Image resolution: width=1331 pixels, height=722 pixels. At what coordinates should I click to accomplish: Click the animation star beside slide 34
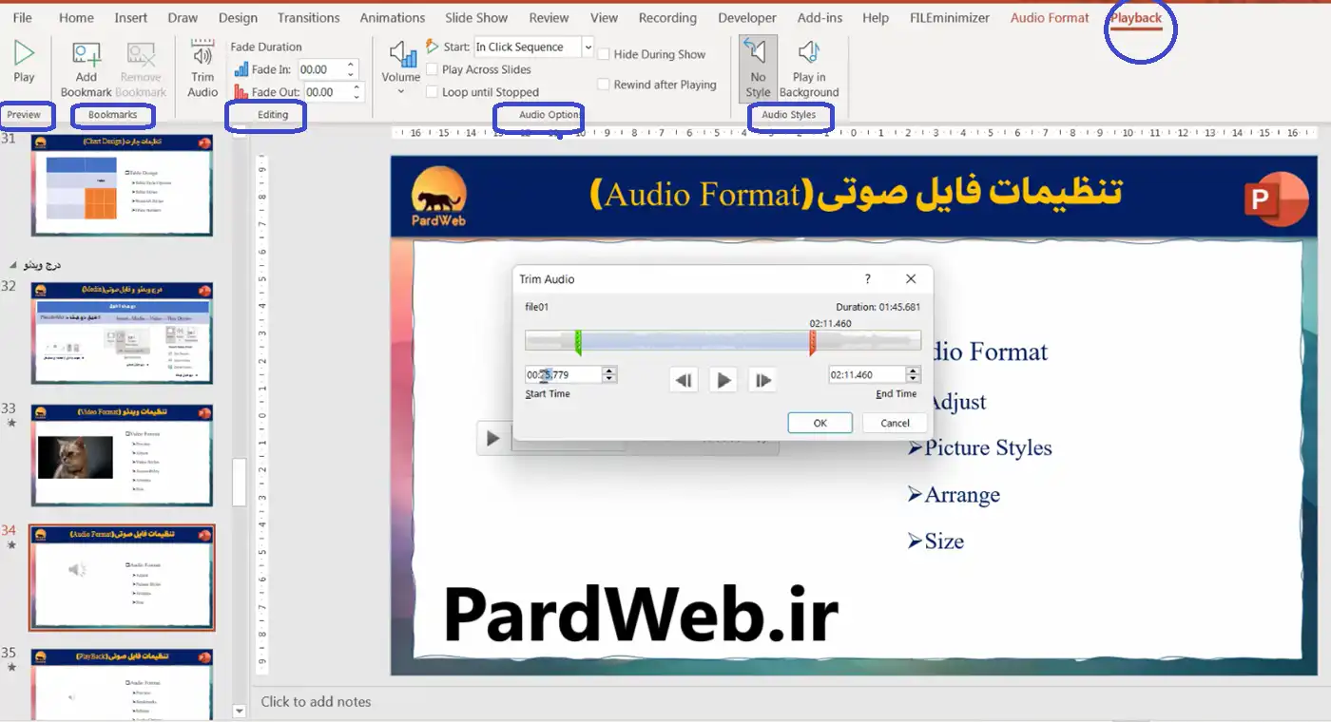pyautogui.click(x=11, y=545)
